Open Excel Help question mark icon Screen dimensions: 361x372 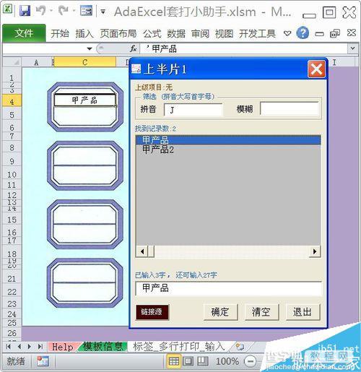coord(303,33)
